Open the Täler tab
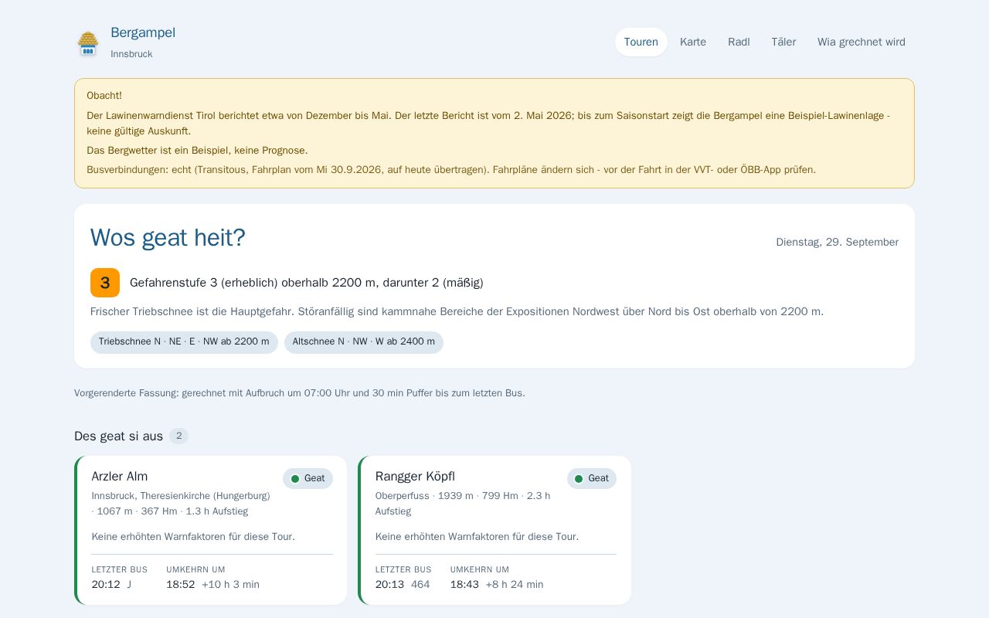Viewport: 989px width, 618px height. [783, 42]
